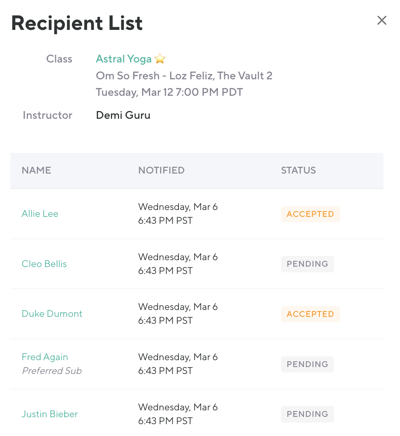This screenshot has width=400, height=436.
Task: Select the Cleo Bellis name link
Action: point(44,264)
